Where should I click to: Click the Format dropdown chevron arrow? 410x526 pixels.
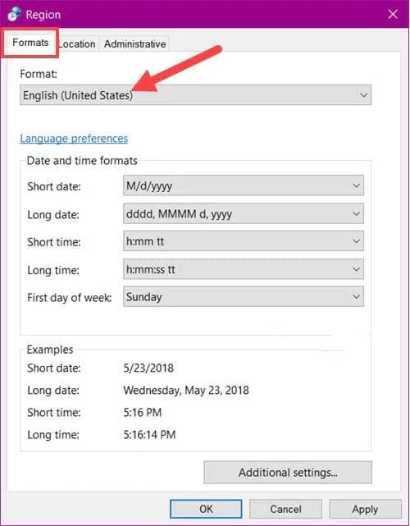pyautogui.click(x=363, y=95)
